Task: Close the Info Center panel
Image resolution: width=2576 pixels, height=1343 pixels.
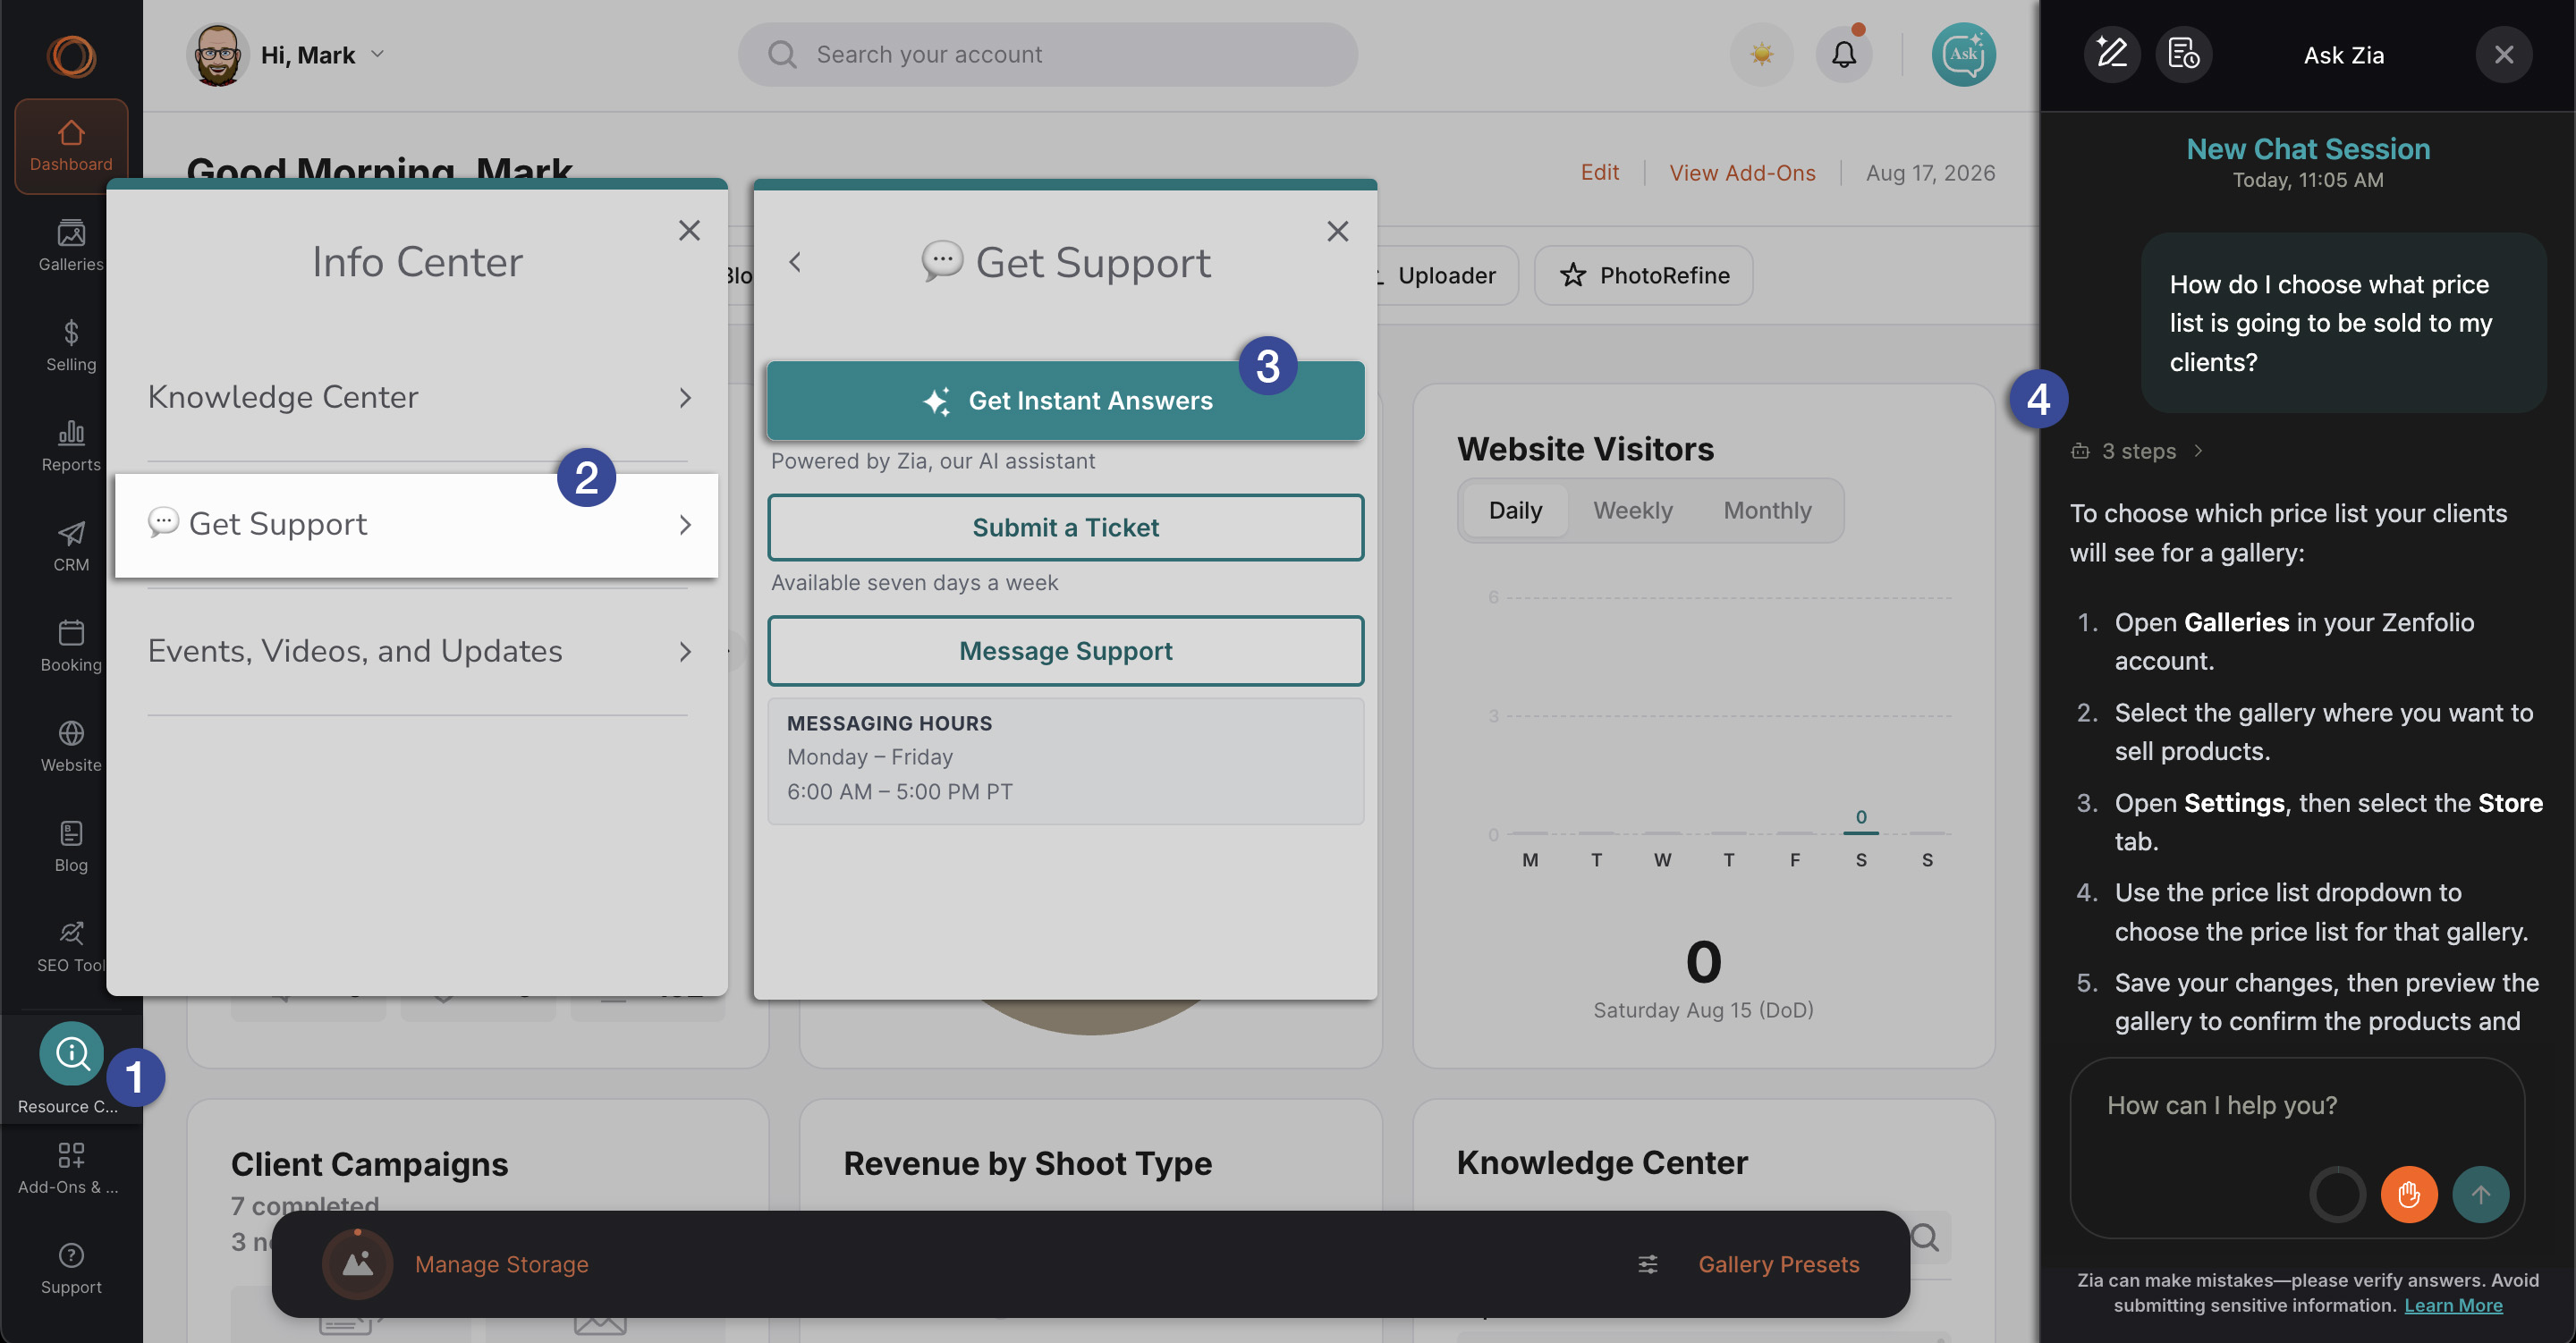Action: coord(689,230)
